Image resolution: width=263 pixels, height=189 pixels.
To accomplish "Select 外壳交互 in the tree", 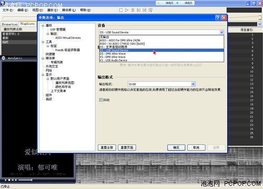I will (52, 66).
